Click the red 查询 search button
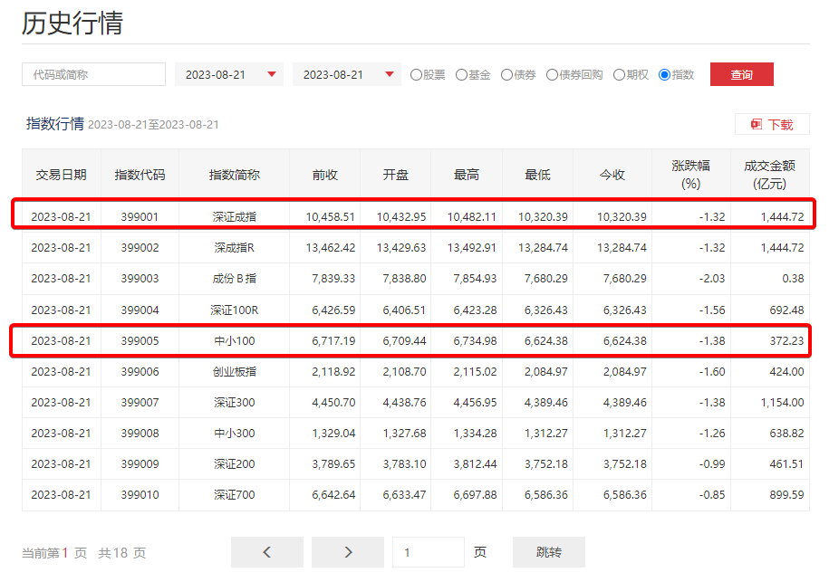Image resolution: width=829 pixels, height=582 pixels. click(x=741, y=74)
